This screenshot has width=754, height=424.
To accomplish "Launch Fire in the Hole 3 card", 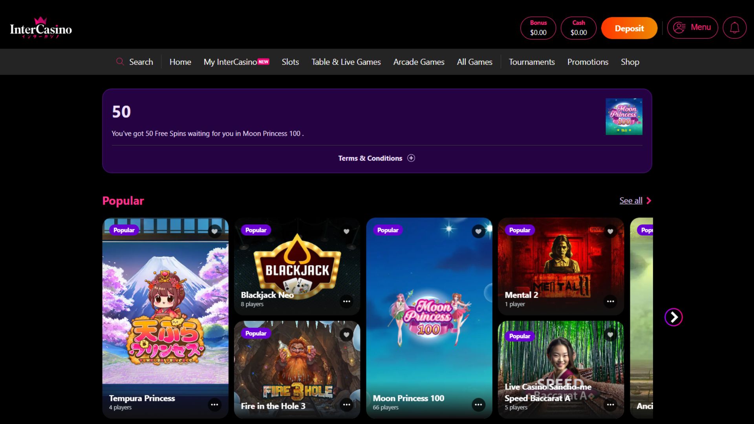I will (x=297, y=369).
